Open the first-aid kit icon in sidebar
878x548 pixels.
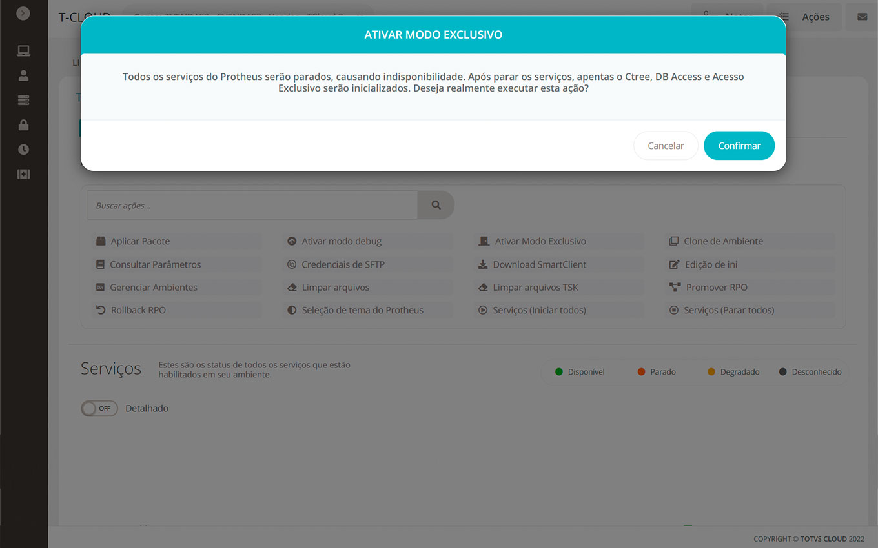(x=23, y=174)
